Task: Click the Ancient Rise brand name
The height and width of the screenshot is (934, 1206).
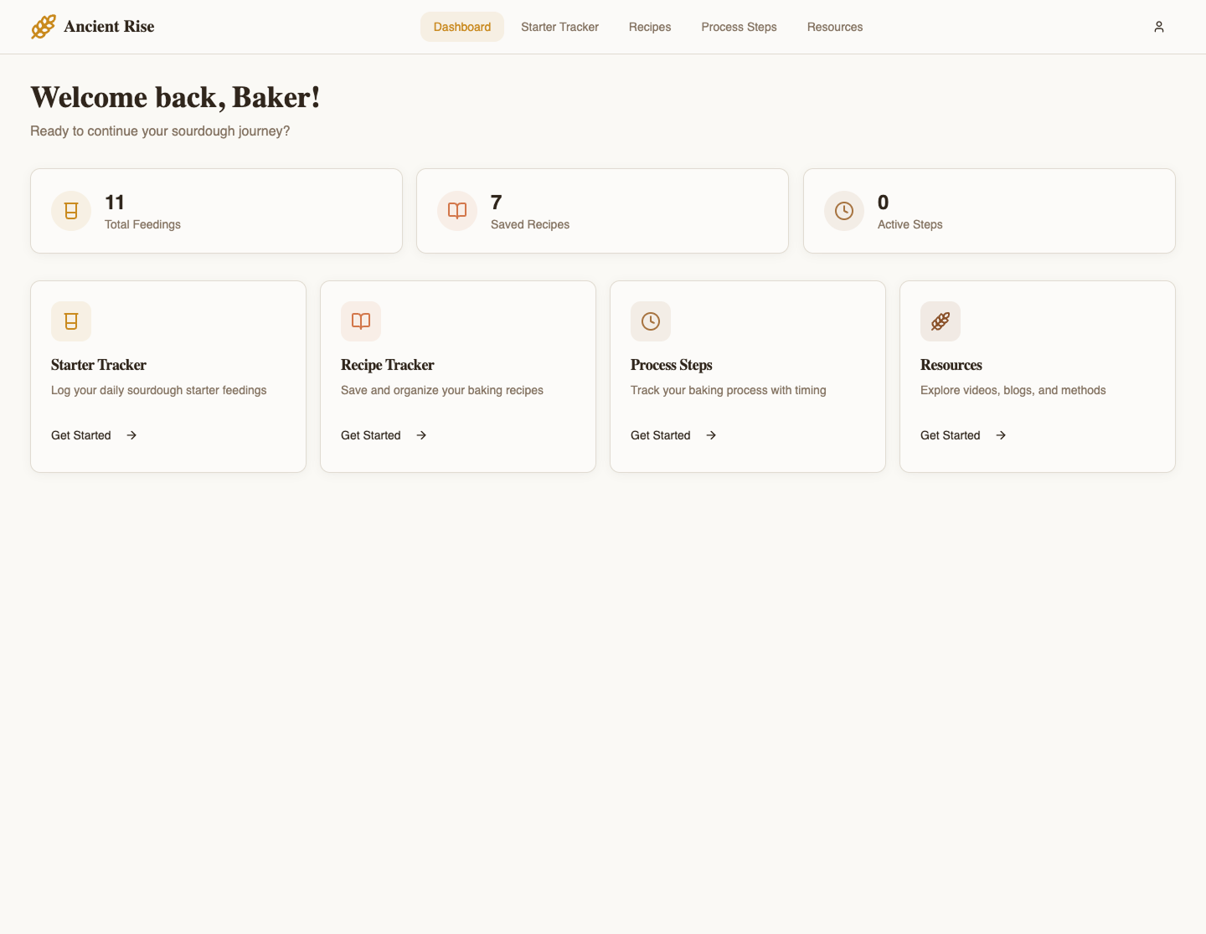Action: pos(109,27)
